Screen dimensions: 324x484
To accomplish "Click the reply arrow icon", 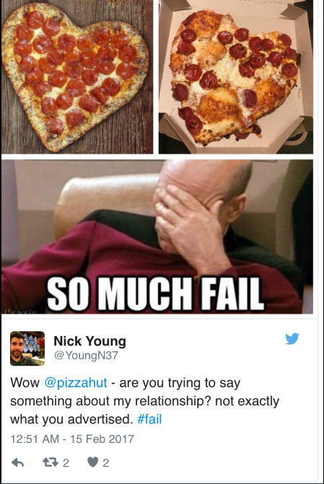I will click(x=17, y=462).
